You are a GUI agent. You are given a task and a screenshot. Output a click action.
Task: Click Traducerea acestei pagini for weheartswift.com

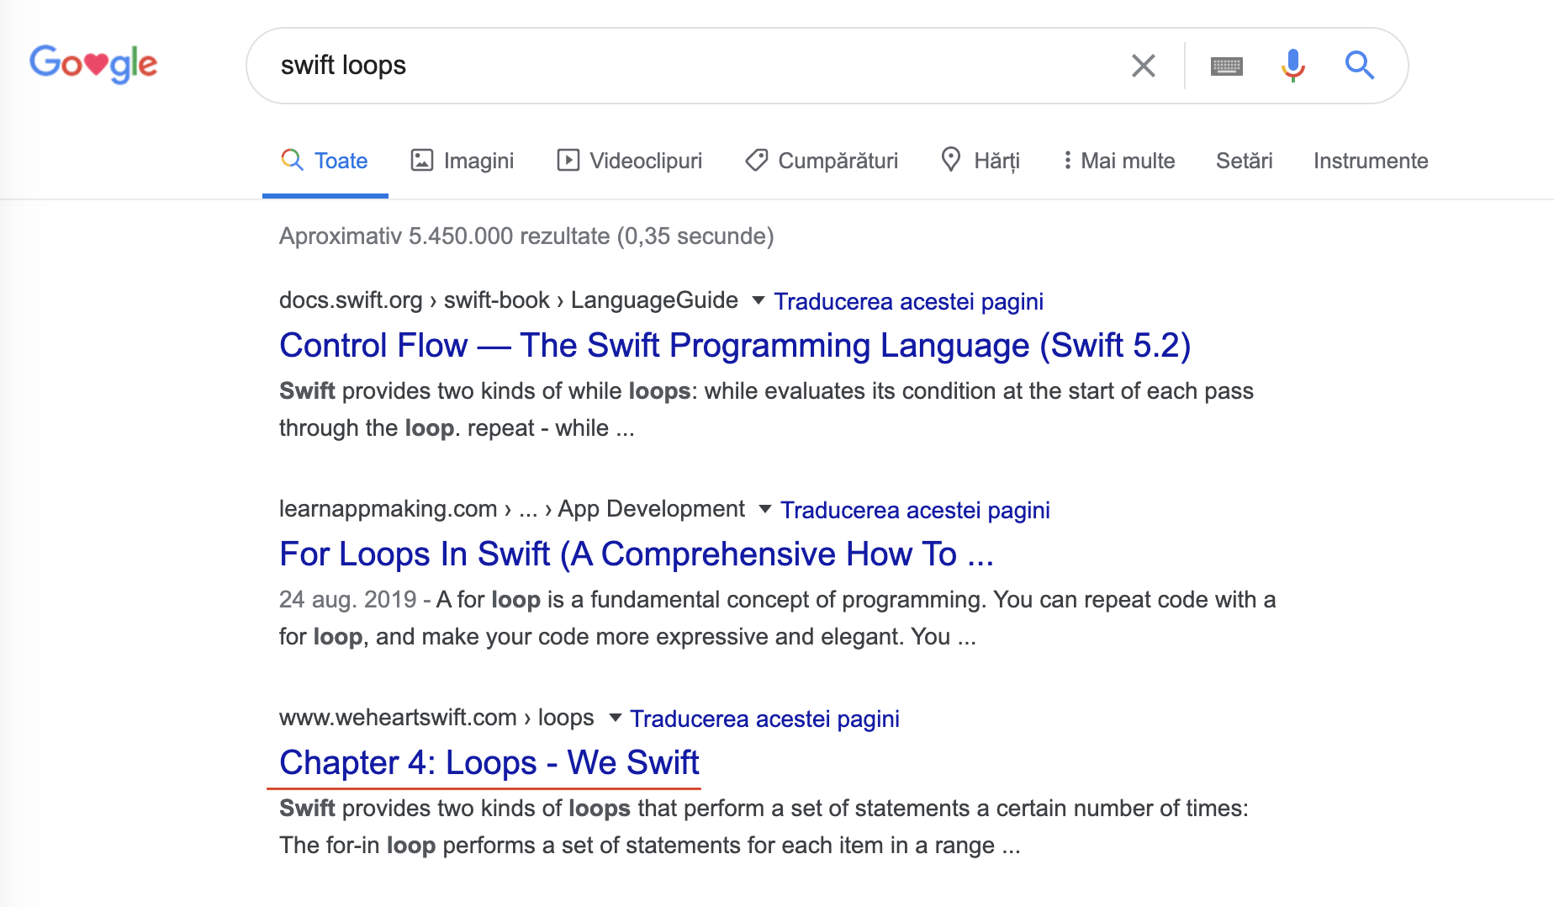(x=764, y=719)
